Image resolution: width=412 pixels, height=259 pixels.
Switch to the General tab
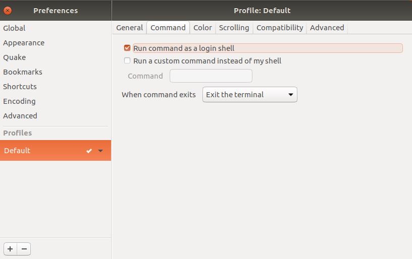tap(130, 28)
